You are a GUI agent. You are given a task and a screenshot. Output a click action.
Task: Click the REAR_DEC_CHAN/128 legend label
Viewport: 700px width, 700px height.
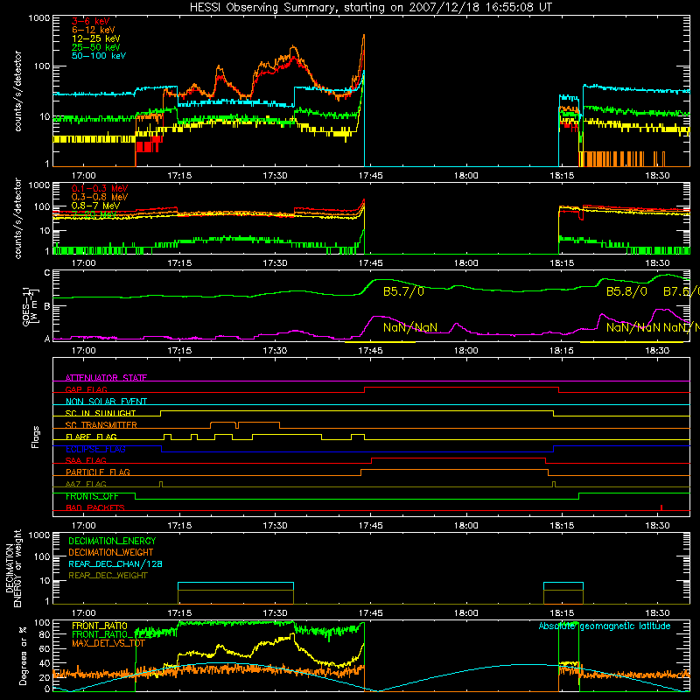coord(115,563)
